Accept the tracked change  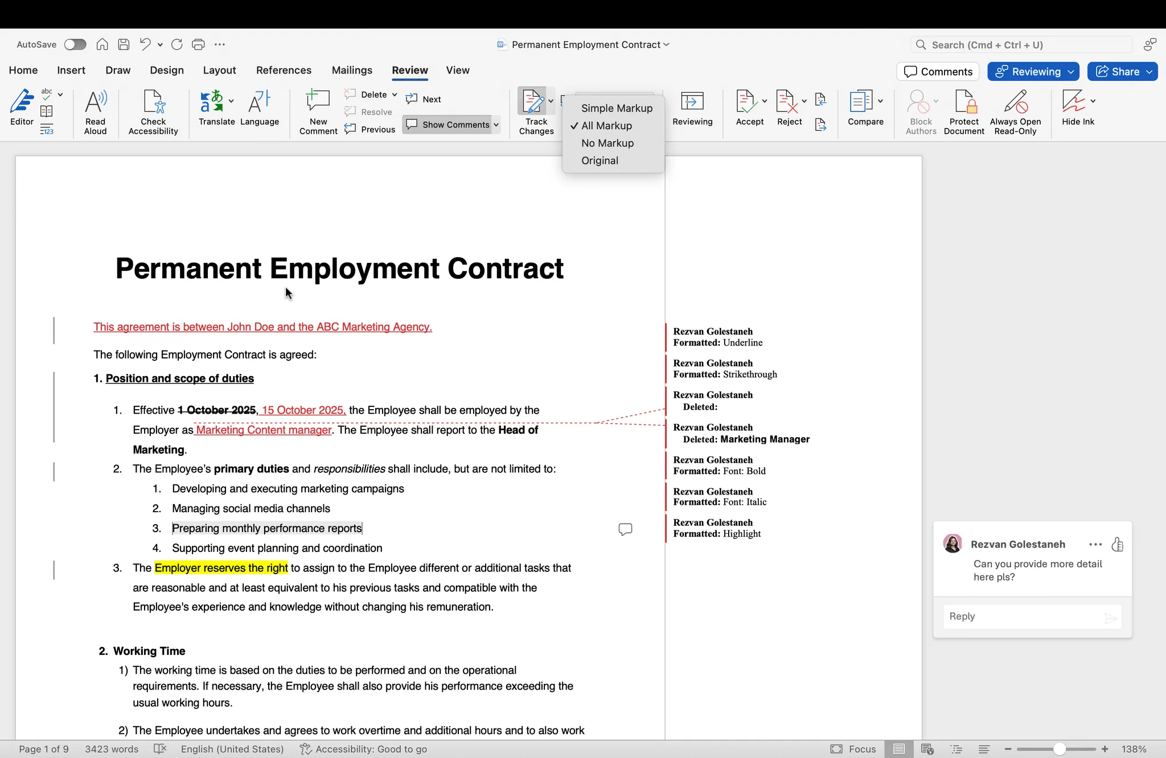click(745, 108)
